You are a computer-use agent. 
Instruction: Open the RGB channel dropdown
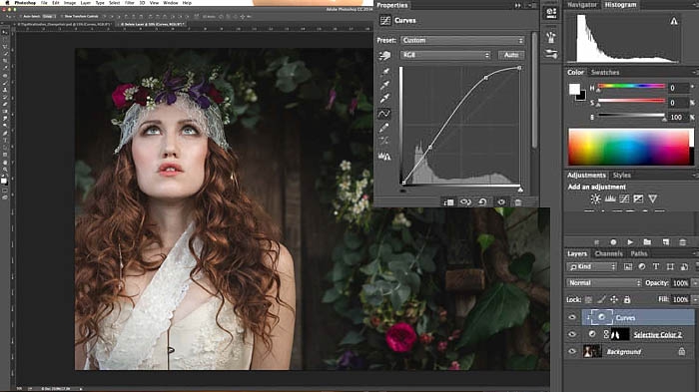(x=445, y=55)
